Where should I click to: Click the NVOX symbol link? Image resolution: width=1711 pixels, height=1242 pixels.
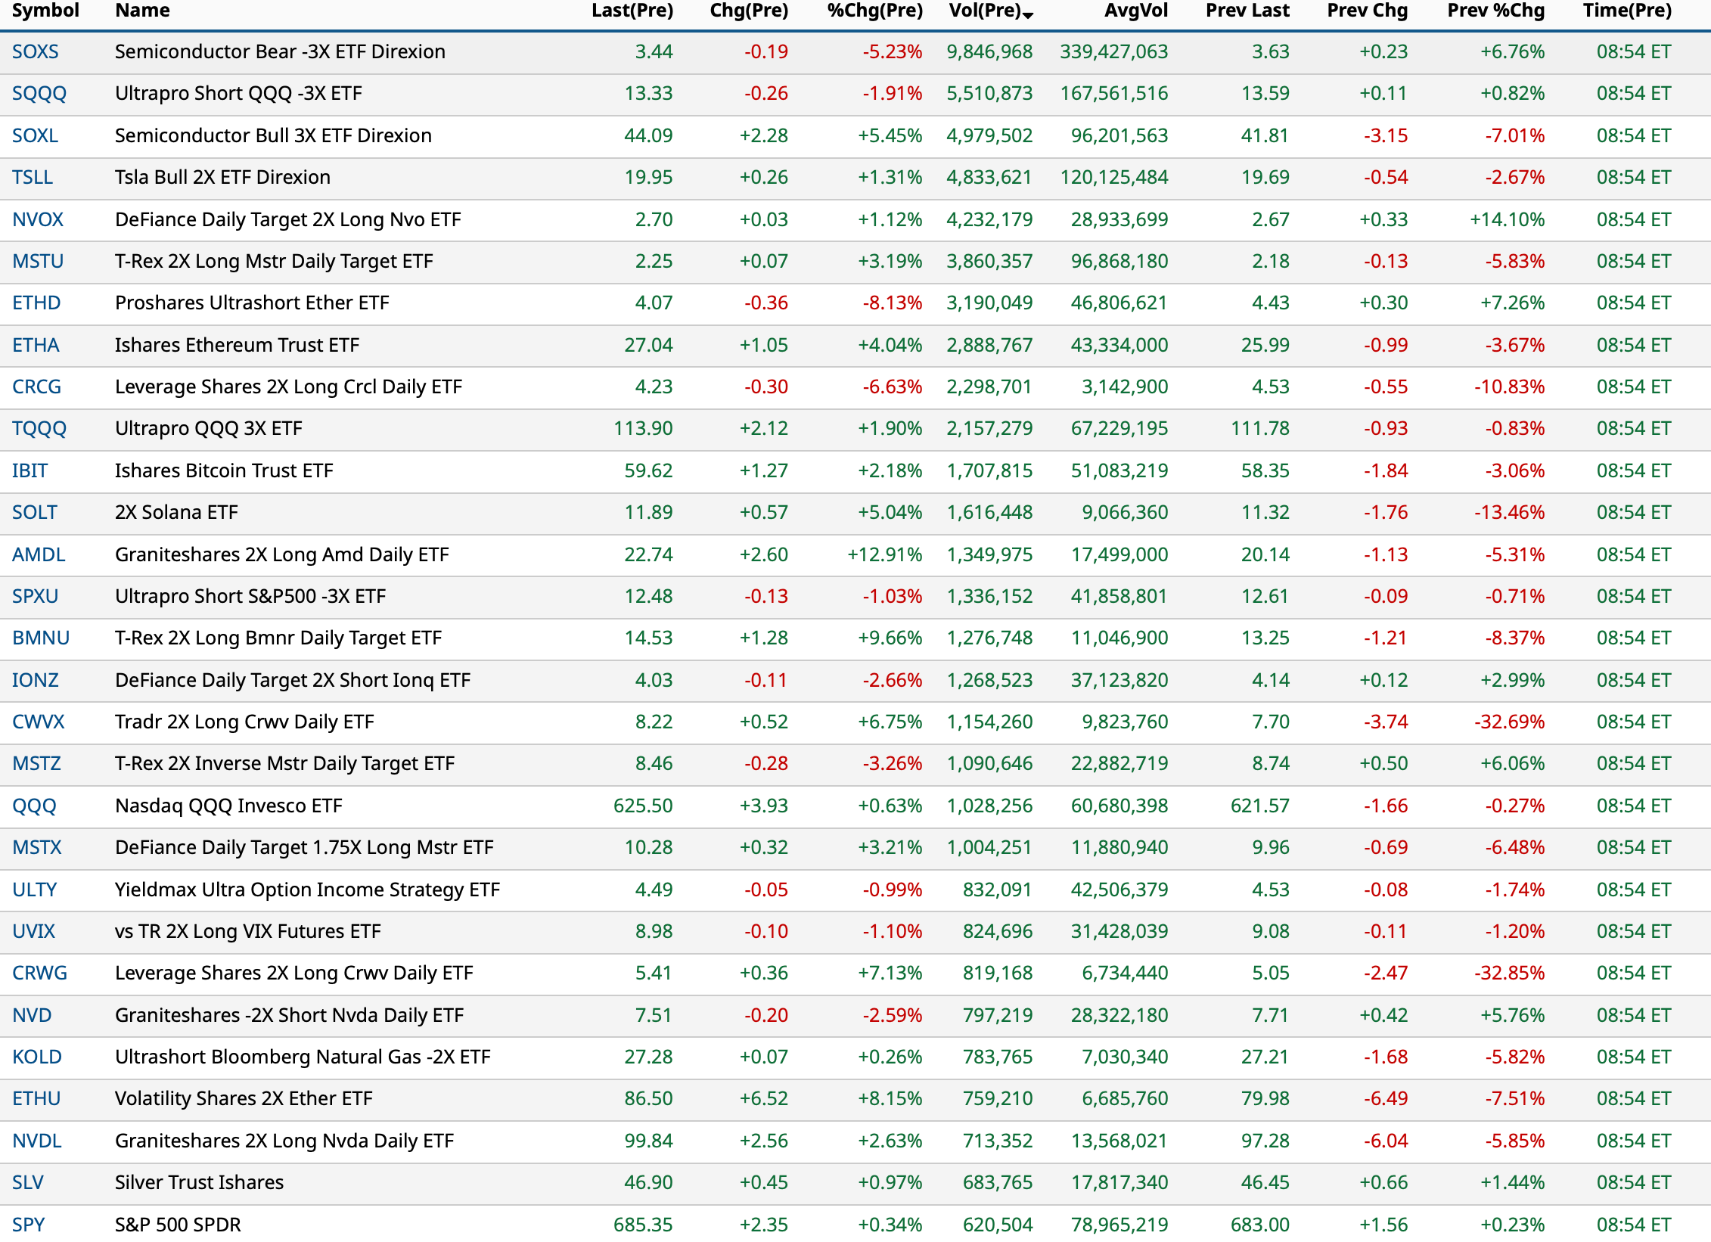[x=38, y=219]
